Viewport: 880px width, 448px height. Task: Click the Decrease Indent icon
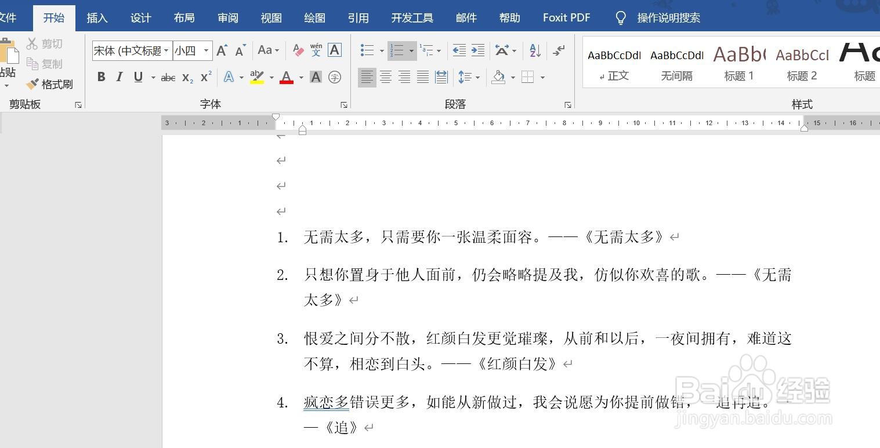[x=459, y=50]
